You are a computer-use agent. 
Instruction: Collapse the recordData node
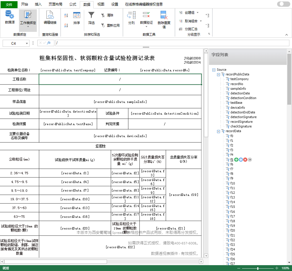(218, 132)
